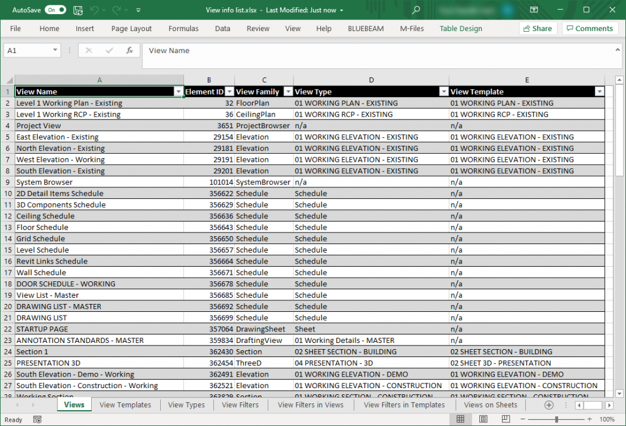Click horizontal scrollbar left arrow
The height and width of the screenshot is (426, 626).
pos(579,405)
